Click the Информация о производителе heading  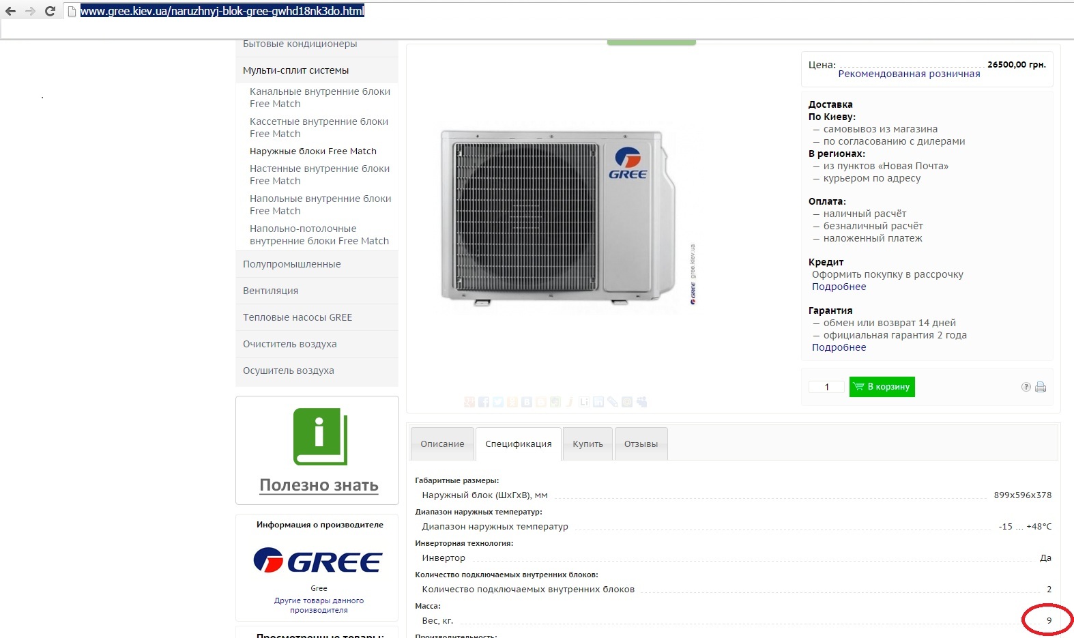(319, 525)
